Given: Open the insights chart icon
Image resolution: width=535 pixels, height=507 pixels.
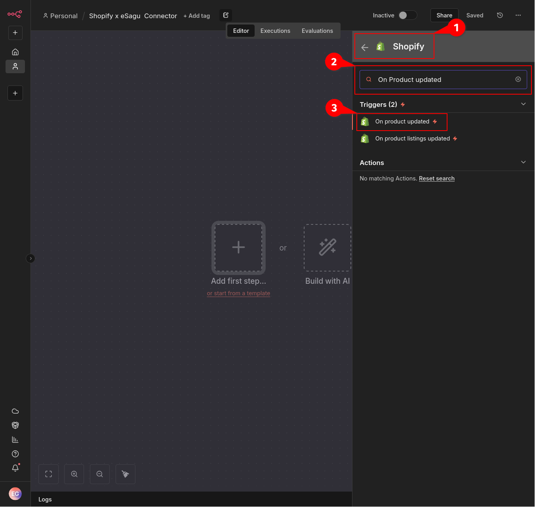Looking at the screenshot, I should point(15,440).
